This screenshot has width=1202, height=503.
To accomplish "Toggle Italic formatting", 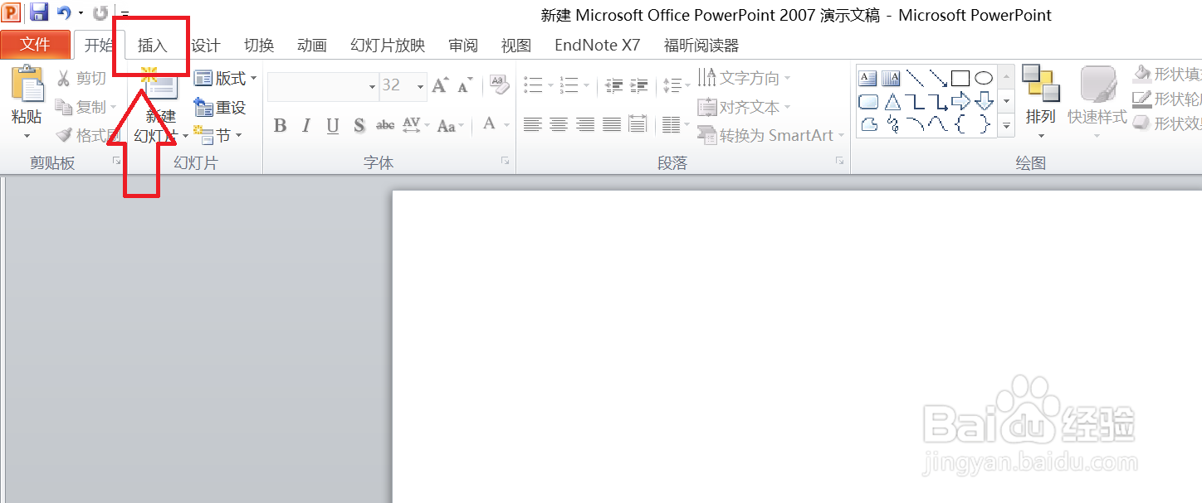I will click(x=306, y=125).
